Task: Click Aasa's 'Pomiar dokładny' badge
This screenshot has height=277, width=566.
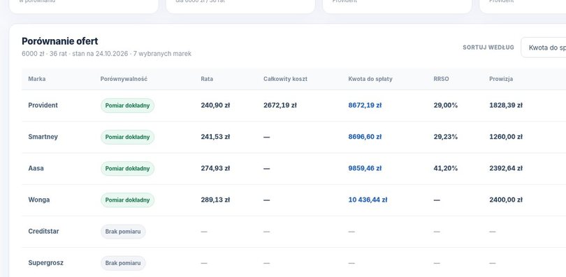Action: [127, 169]
